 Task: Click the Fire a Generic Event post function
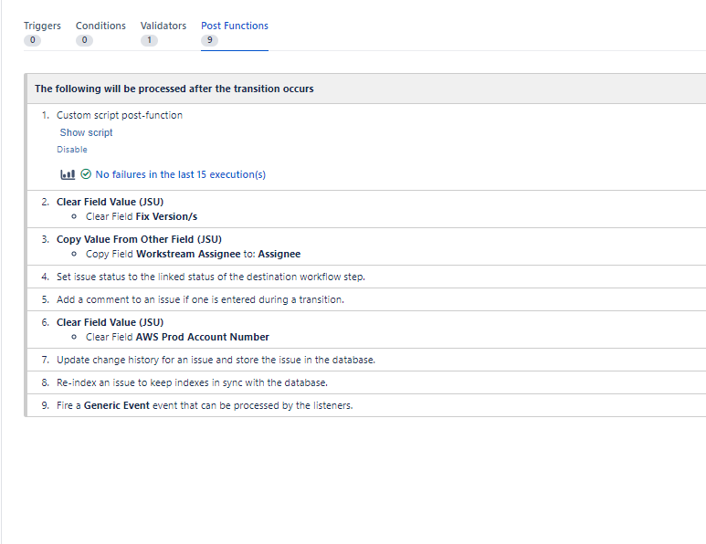[x=205, y=405]
